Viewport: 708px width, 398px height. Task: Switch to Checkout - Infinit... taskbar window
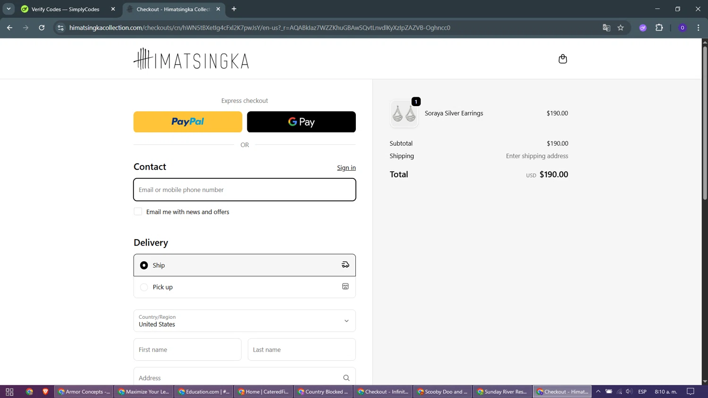tap(383, 392)
